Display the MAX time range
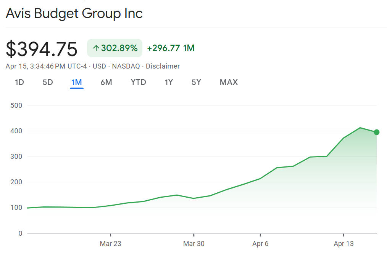Image resolution: width=387 pixels, height=254 pixels. click(x=229, y=82)
